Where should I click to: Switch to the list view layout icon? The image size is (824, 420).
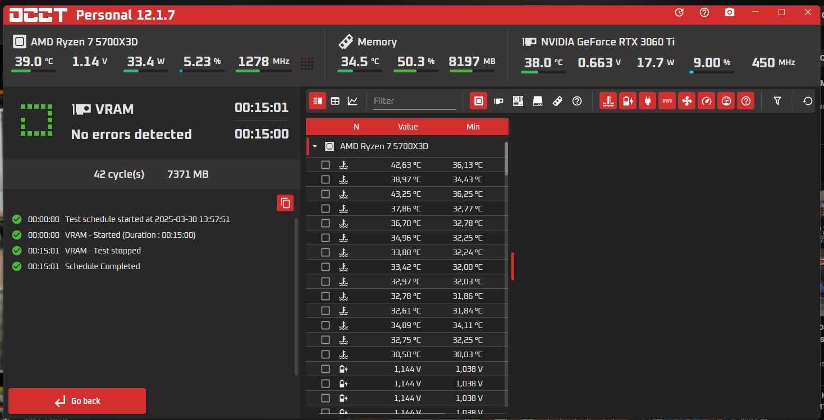318,101
